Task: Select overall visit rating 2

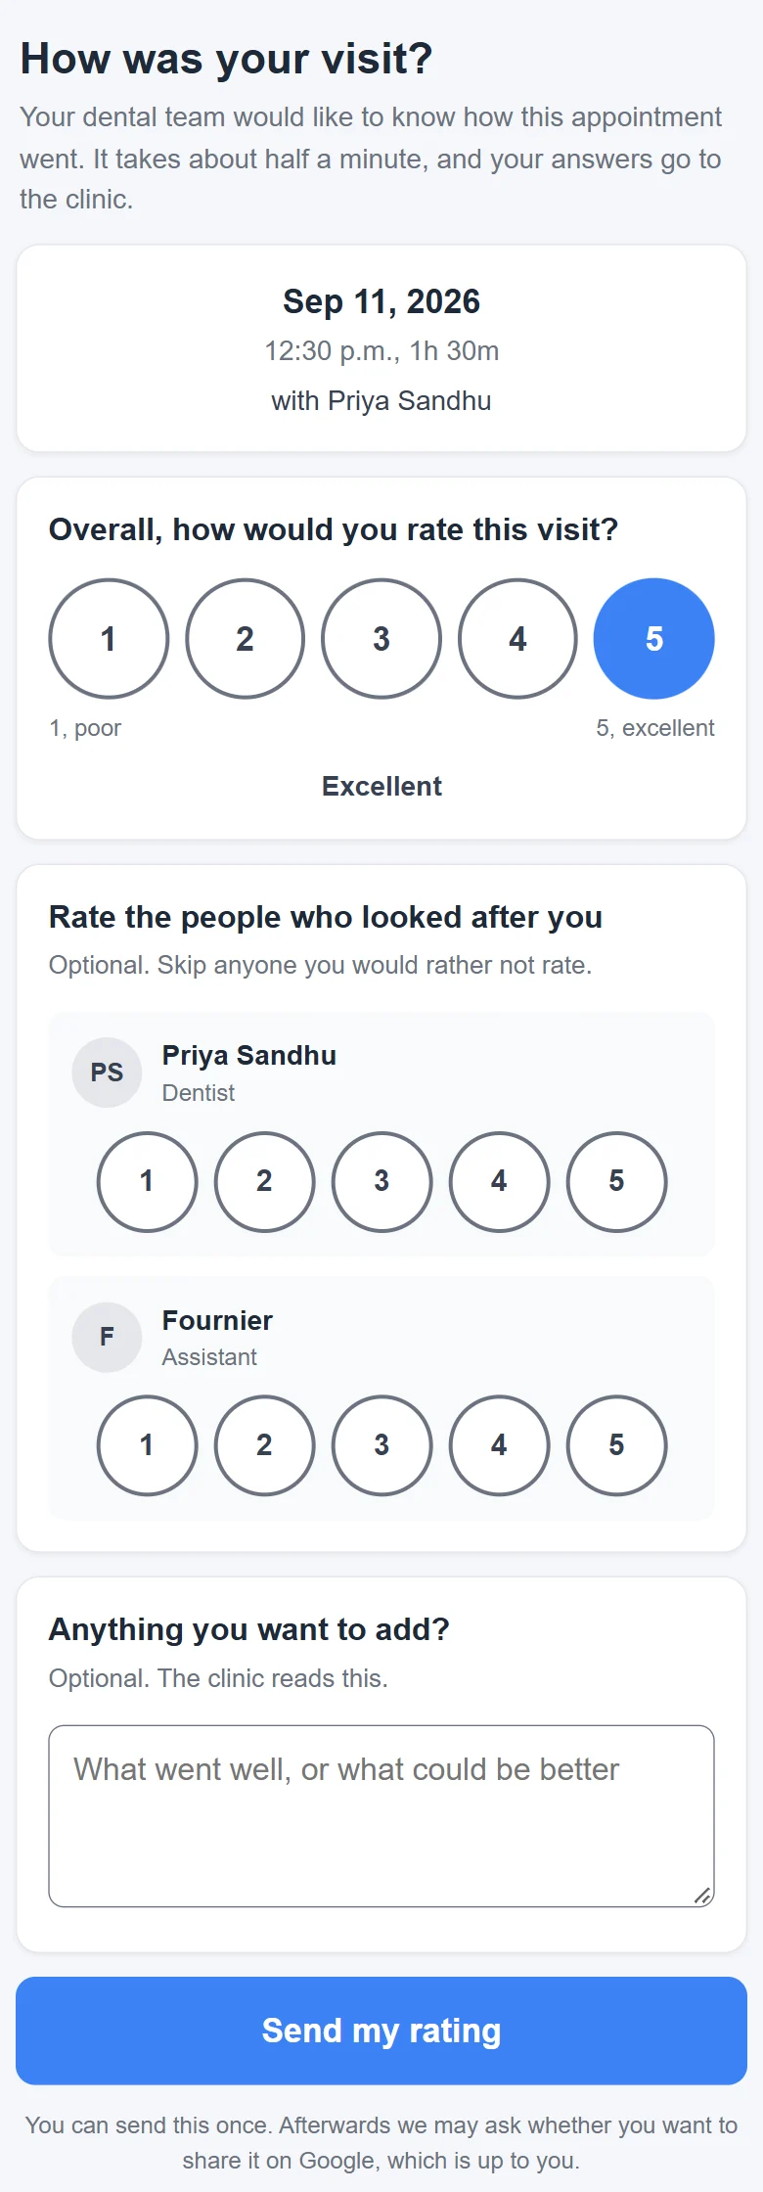Action: click(x=245, y=639)
